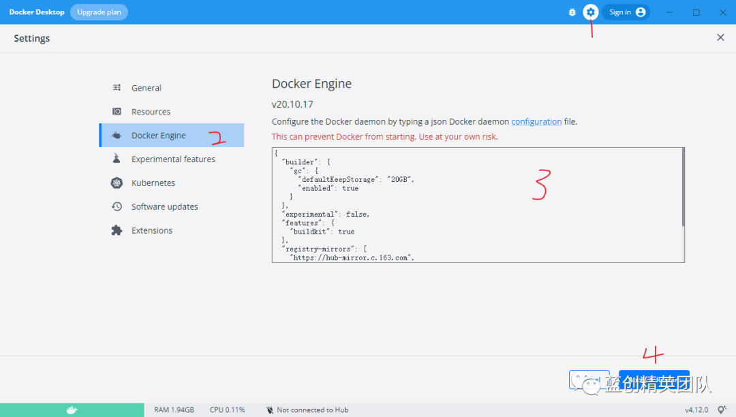Click the Extensions puzzle icon

(117, 230)
